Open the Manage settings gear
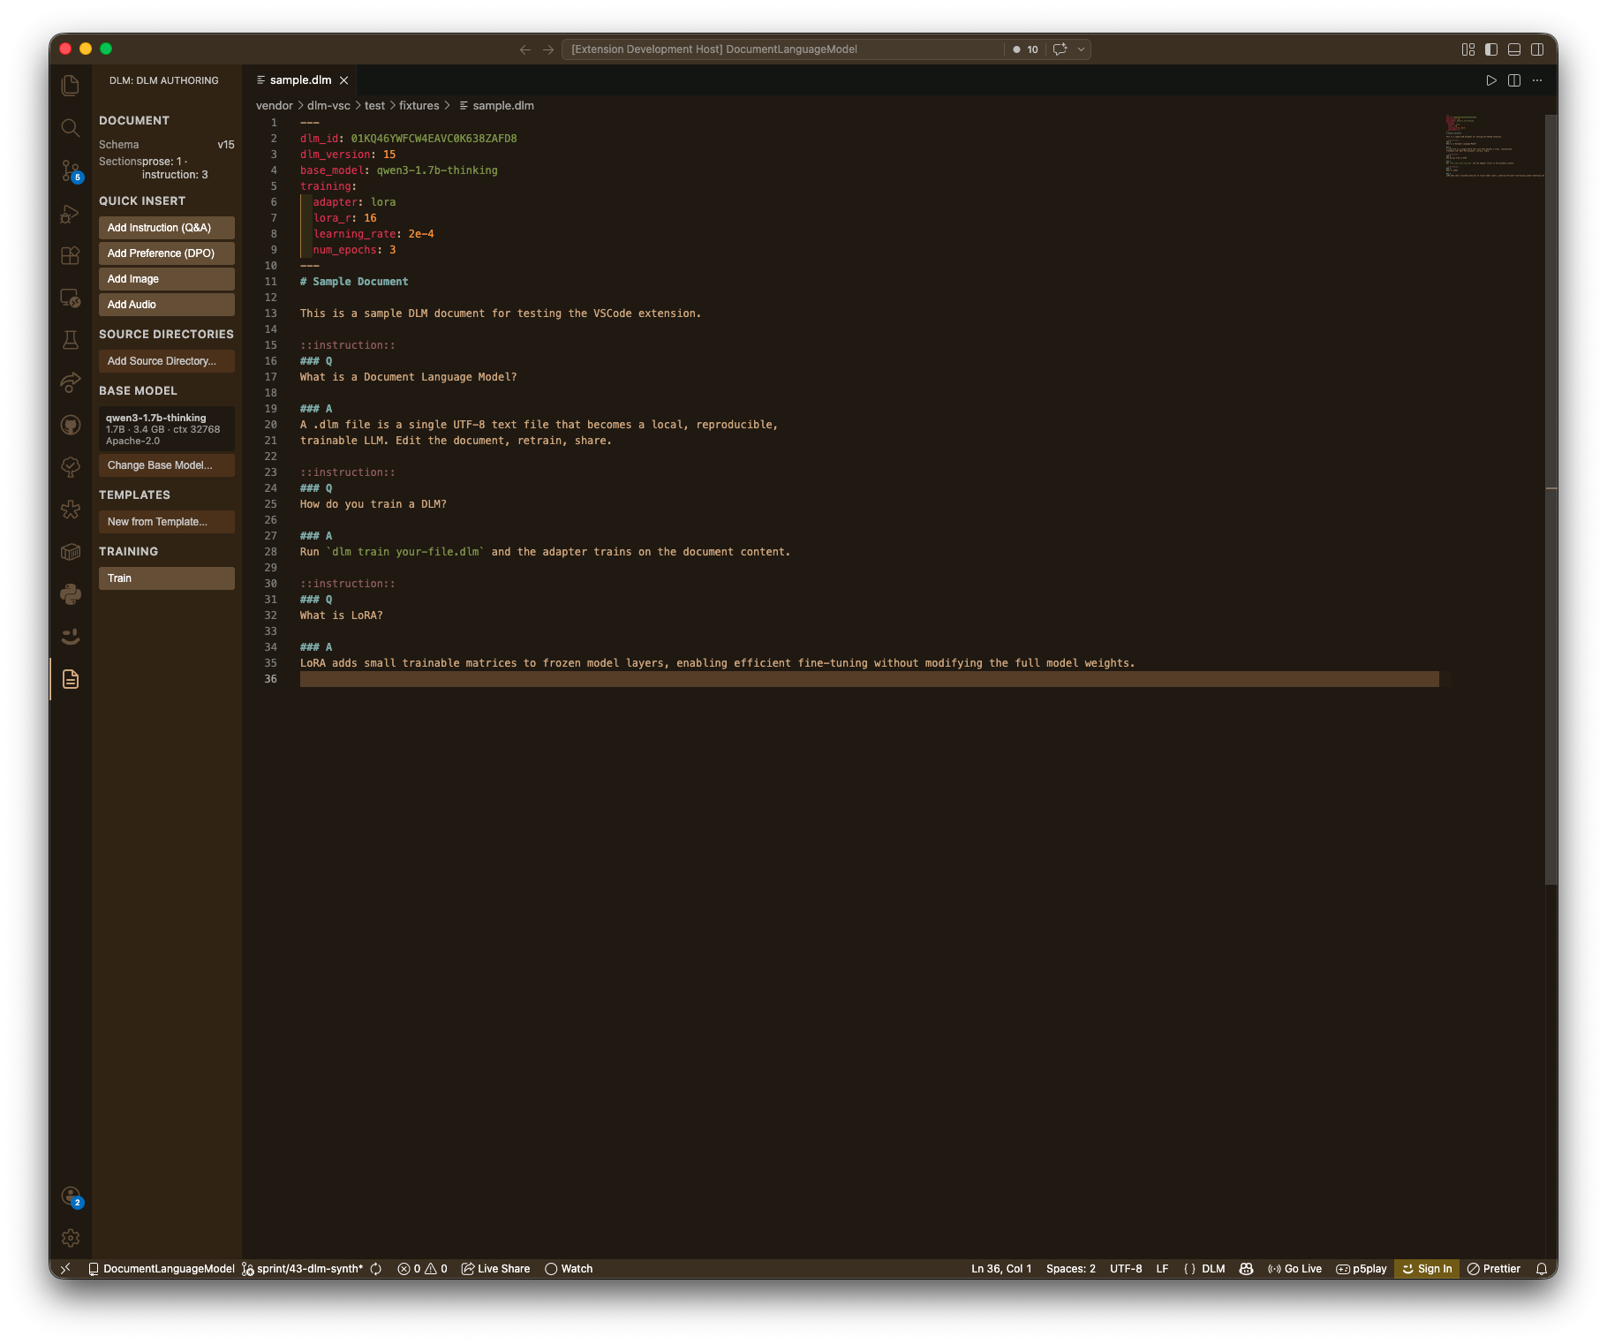 [x=71, y=1239]
